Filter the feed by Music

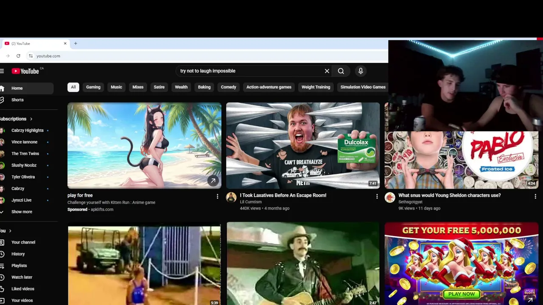[116, 87]
